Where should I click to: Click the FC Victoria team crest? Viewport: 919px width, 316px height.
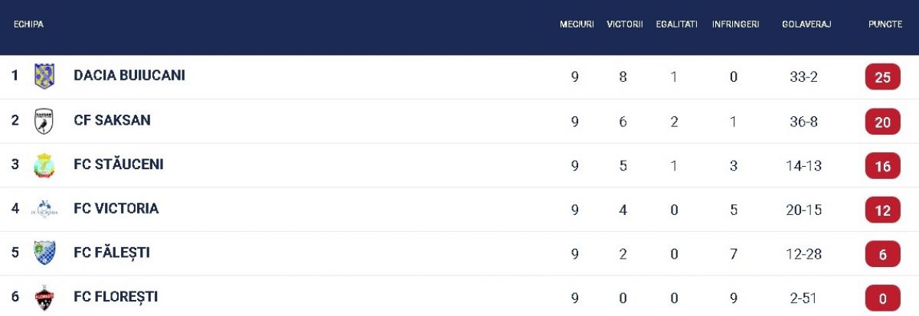44,209
